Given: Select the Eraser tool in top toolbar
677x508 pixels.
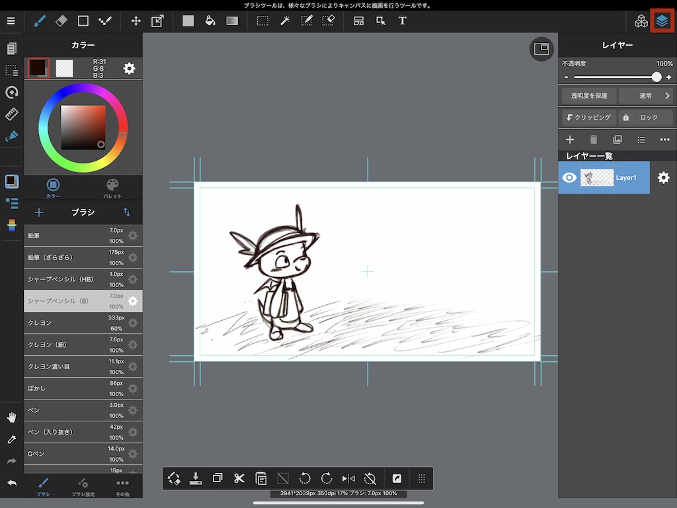Looking at the screenshot, I should (x=61, y=21).
